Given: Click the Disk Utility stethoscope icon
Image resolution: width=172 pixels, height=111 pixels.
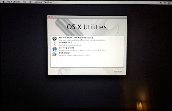Looking at the screenshot, I should (x=55, y=54).
